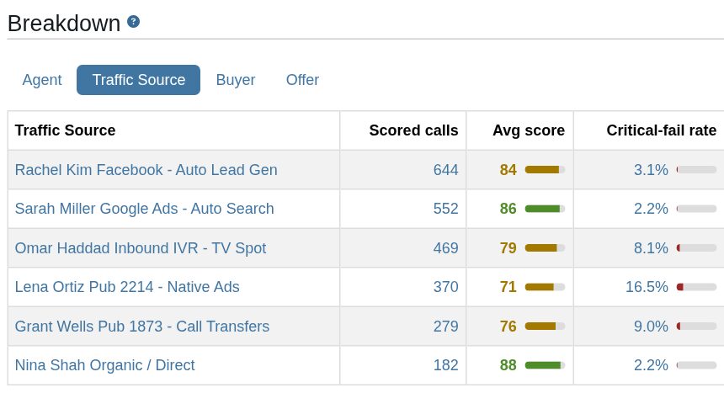Click the 3.1% critical-fail rate
Image resolution: width=724 pixels, height=393 pixels.
(651, 170)
